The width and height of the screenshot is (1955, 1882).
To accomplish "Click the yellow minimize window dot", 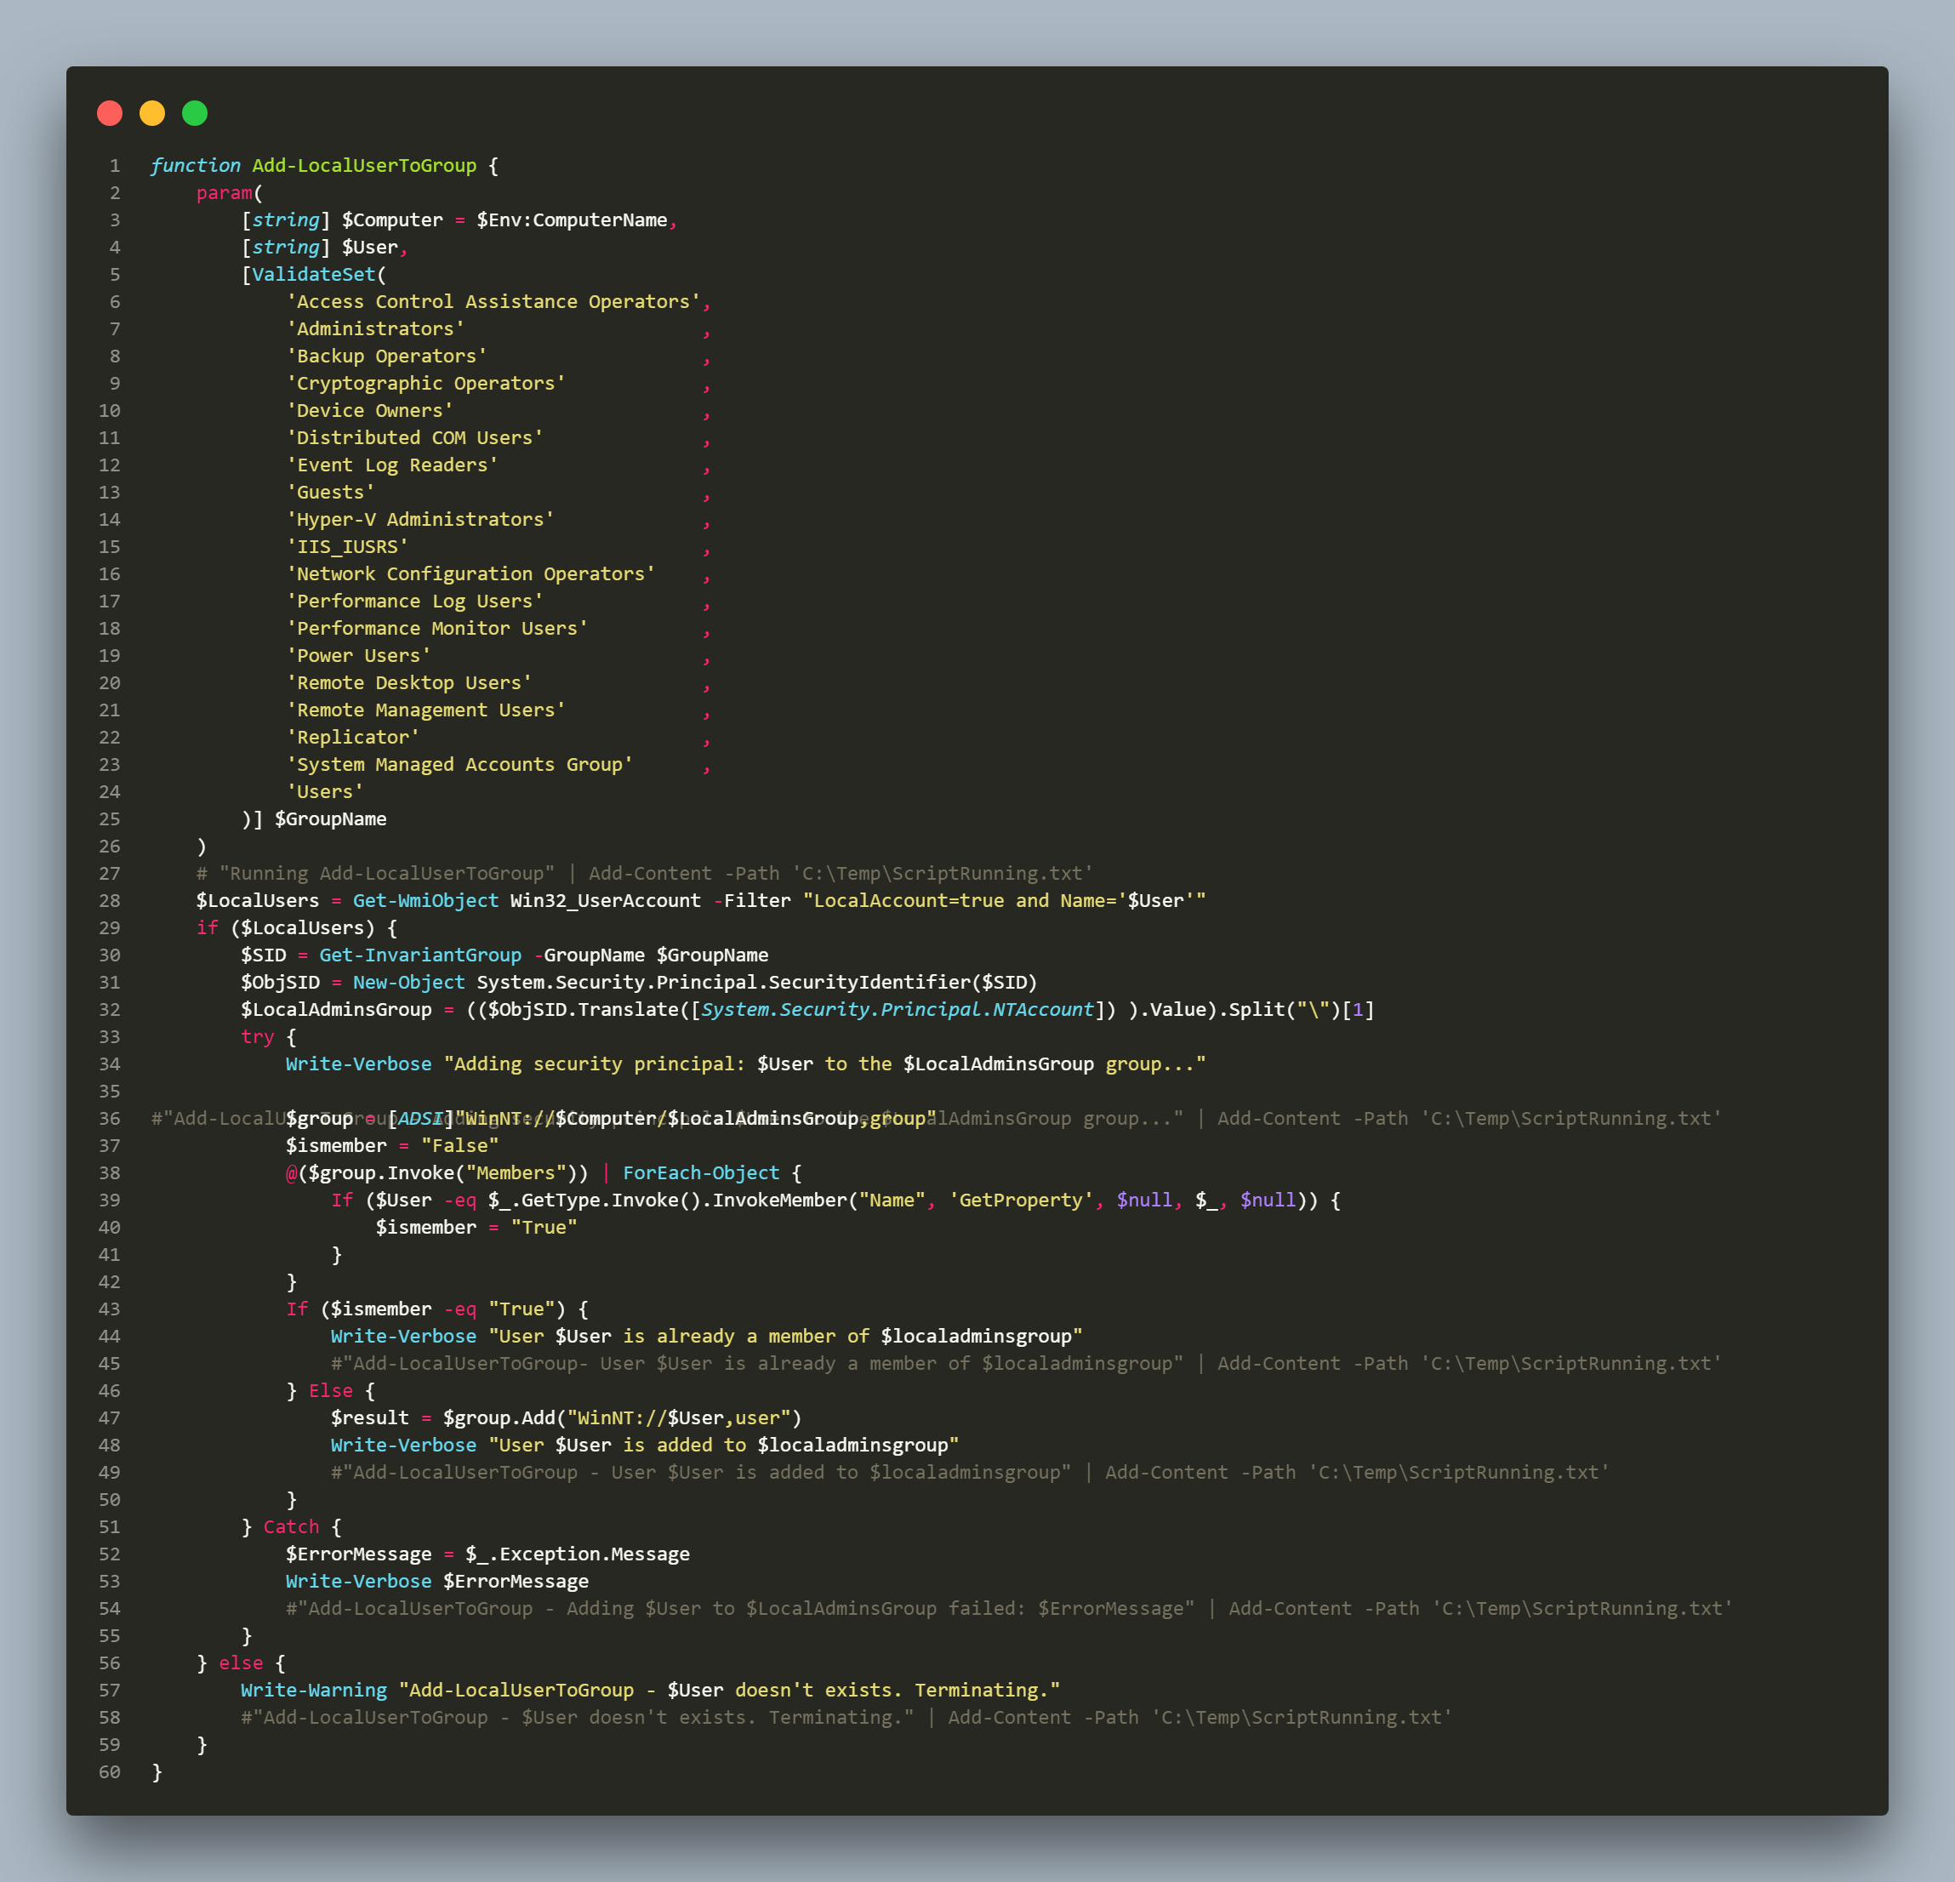I will click(152, 114).
